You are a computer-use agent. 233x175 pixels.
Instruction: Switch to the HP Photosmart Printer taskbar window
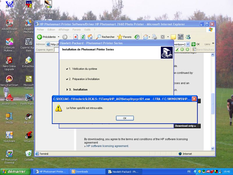pos(51,171)
